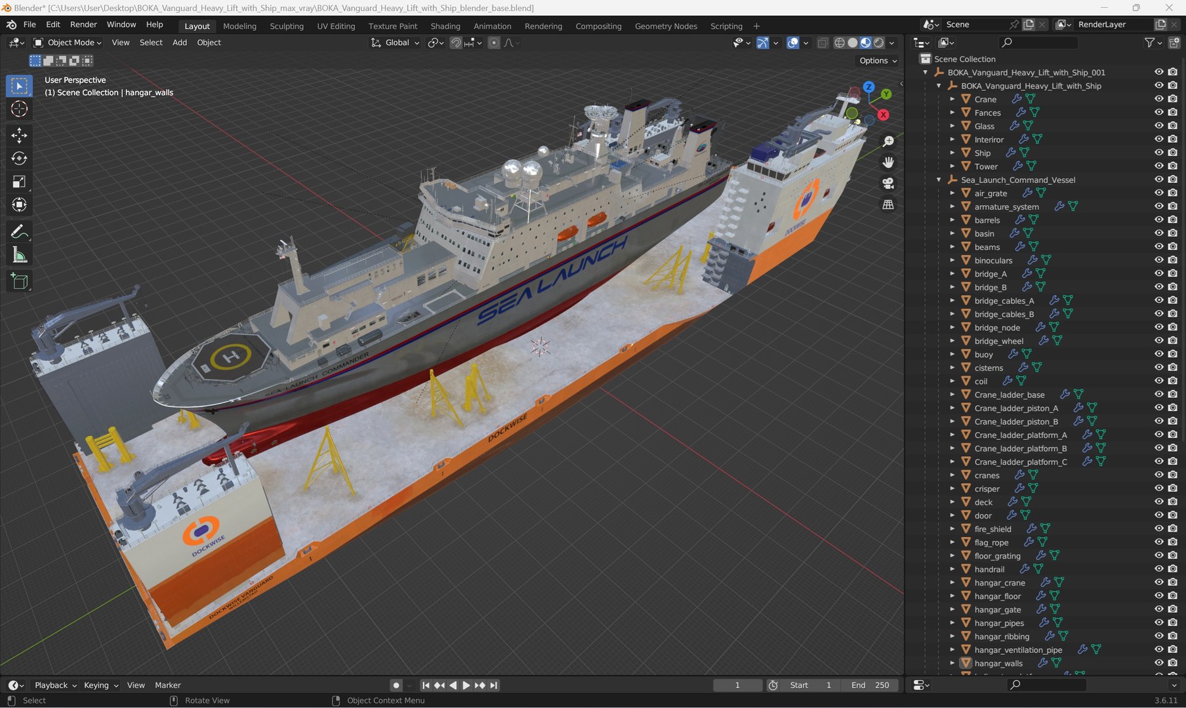1186x708 pixels.
Task: Open viewport Options dropdown
Action: tap(878, 60)
